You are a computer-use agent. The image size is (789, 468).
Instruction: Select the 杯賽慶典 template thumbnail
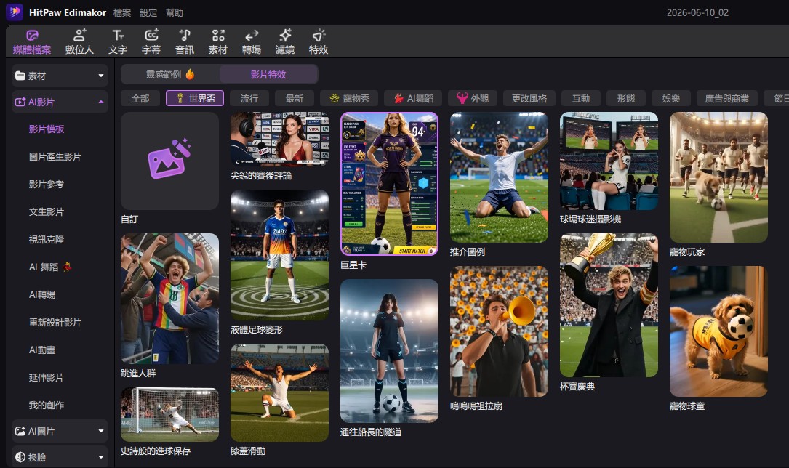click(x=609, y=305)
